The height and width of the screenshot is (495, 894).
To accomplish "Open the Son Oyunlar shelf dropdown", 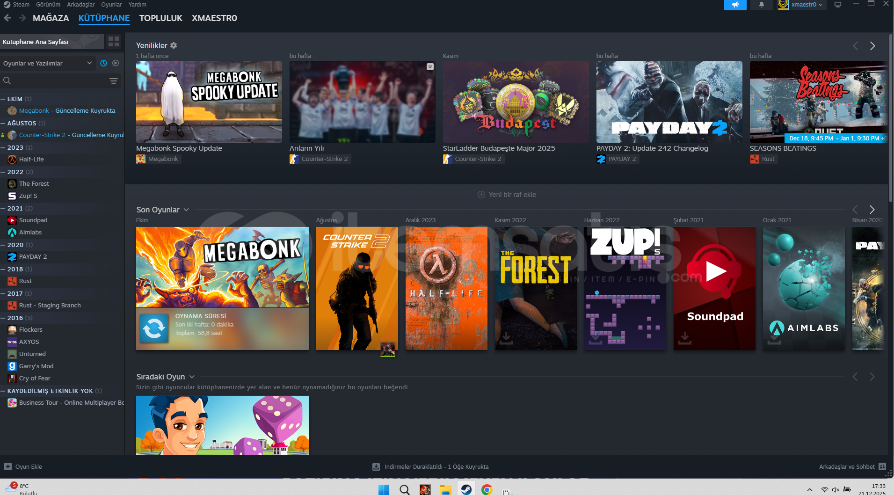I will pos(186,210).
